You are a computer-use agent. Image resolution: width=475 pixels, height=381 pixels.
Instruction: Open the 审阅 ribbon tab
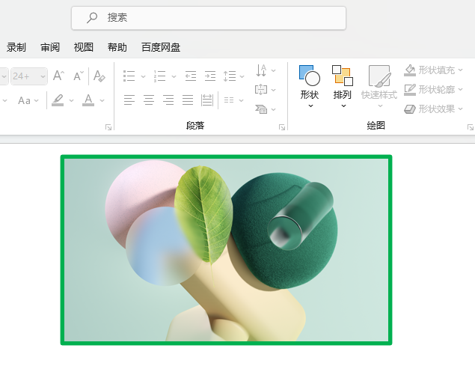click(x=50, y=47)
